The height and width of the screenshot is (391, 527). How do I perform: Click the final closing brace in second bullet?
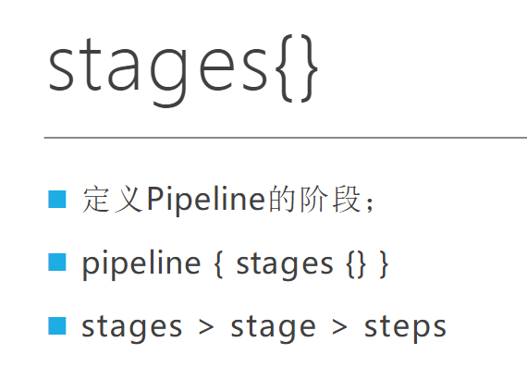pyautogui.click(x=384, y=264)
